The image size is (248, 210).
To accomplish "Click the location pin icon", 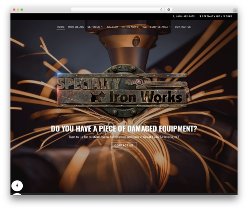I will click(200, 16).
